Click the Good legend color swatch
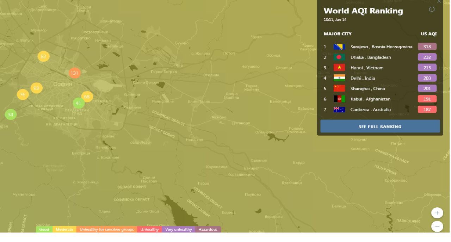Screen dimensions: 451x242 (x=44, y=230)
